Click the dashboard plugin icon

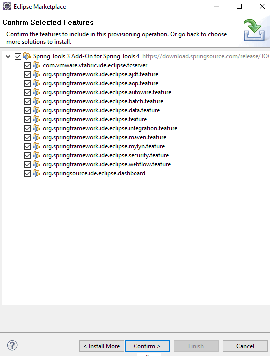pyautogui.click(x=36, y=173)
